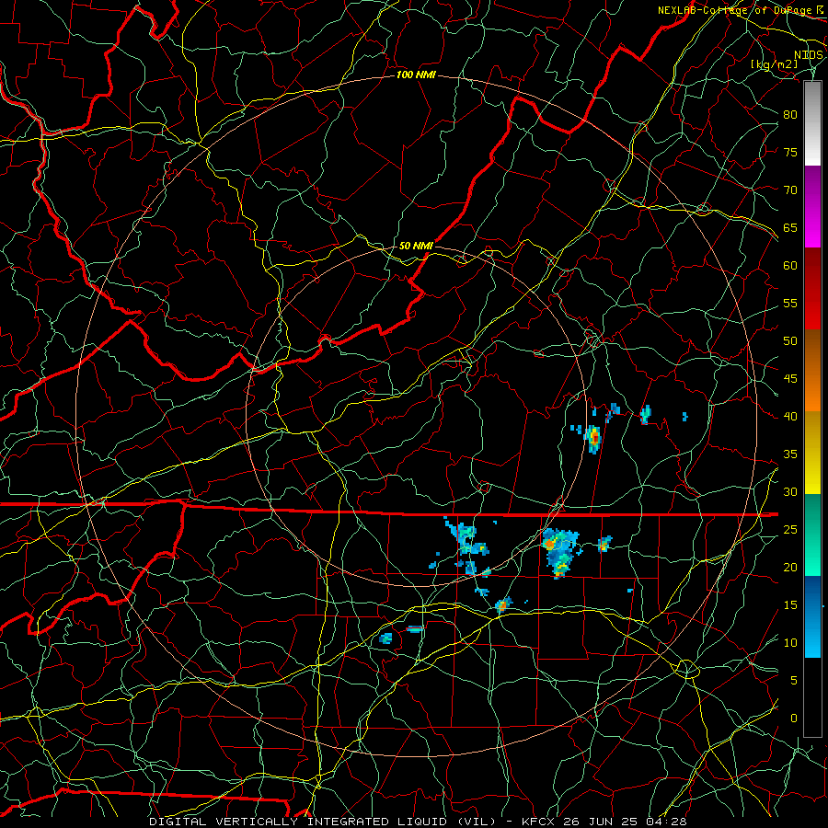Pick the green segment of the color bar
The width and height of the screenshot is (828, 828).
[x=812, y=535]
